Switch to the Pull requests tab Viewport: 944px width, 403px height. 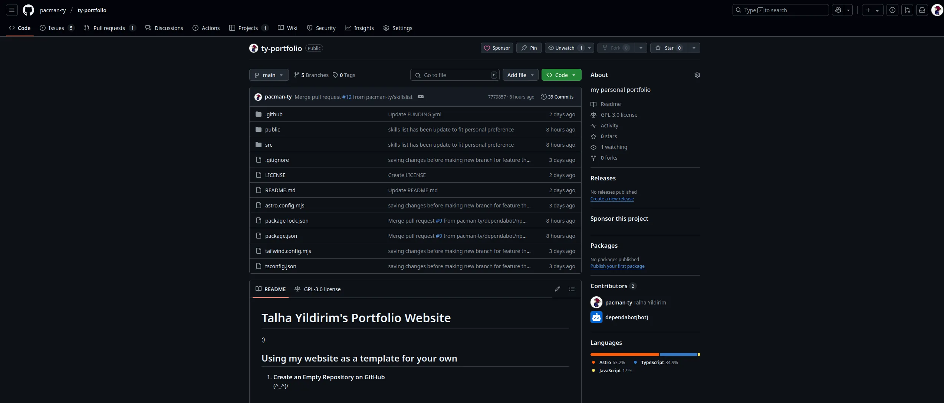click(109, 28)
